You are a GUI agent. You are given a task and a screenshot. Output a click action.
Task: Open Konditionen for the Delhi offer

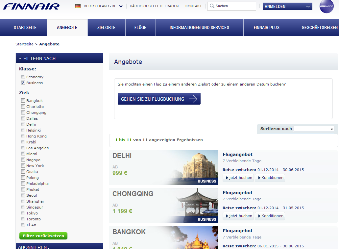tap(270, 178)
